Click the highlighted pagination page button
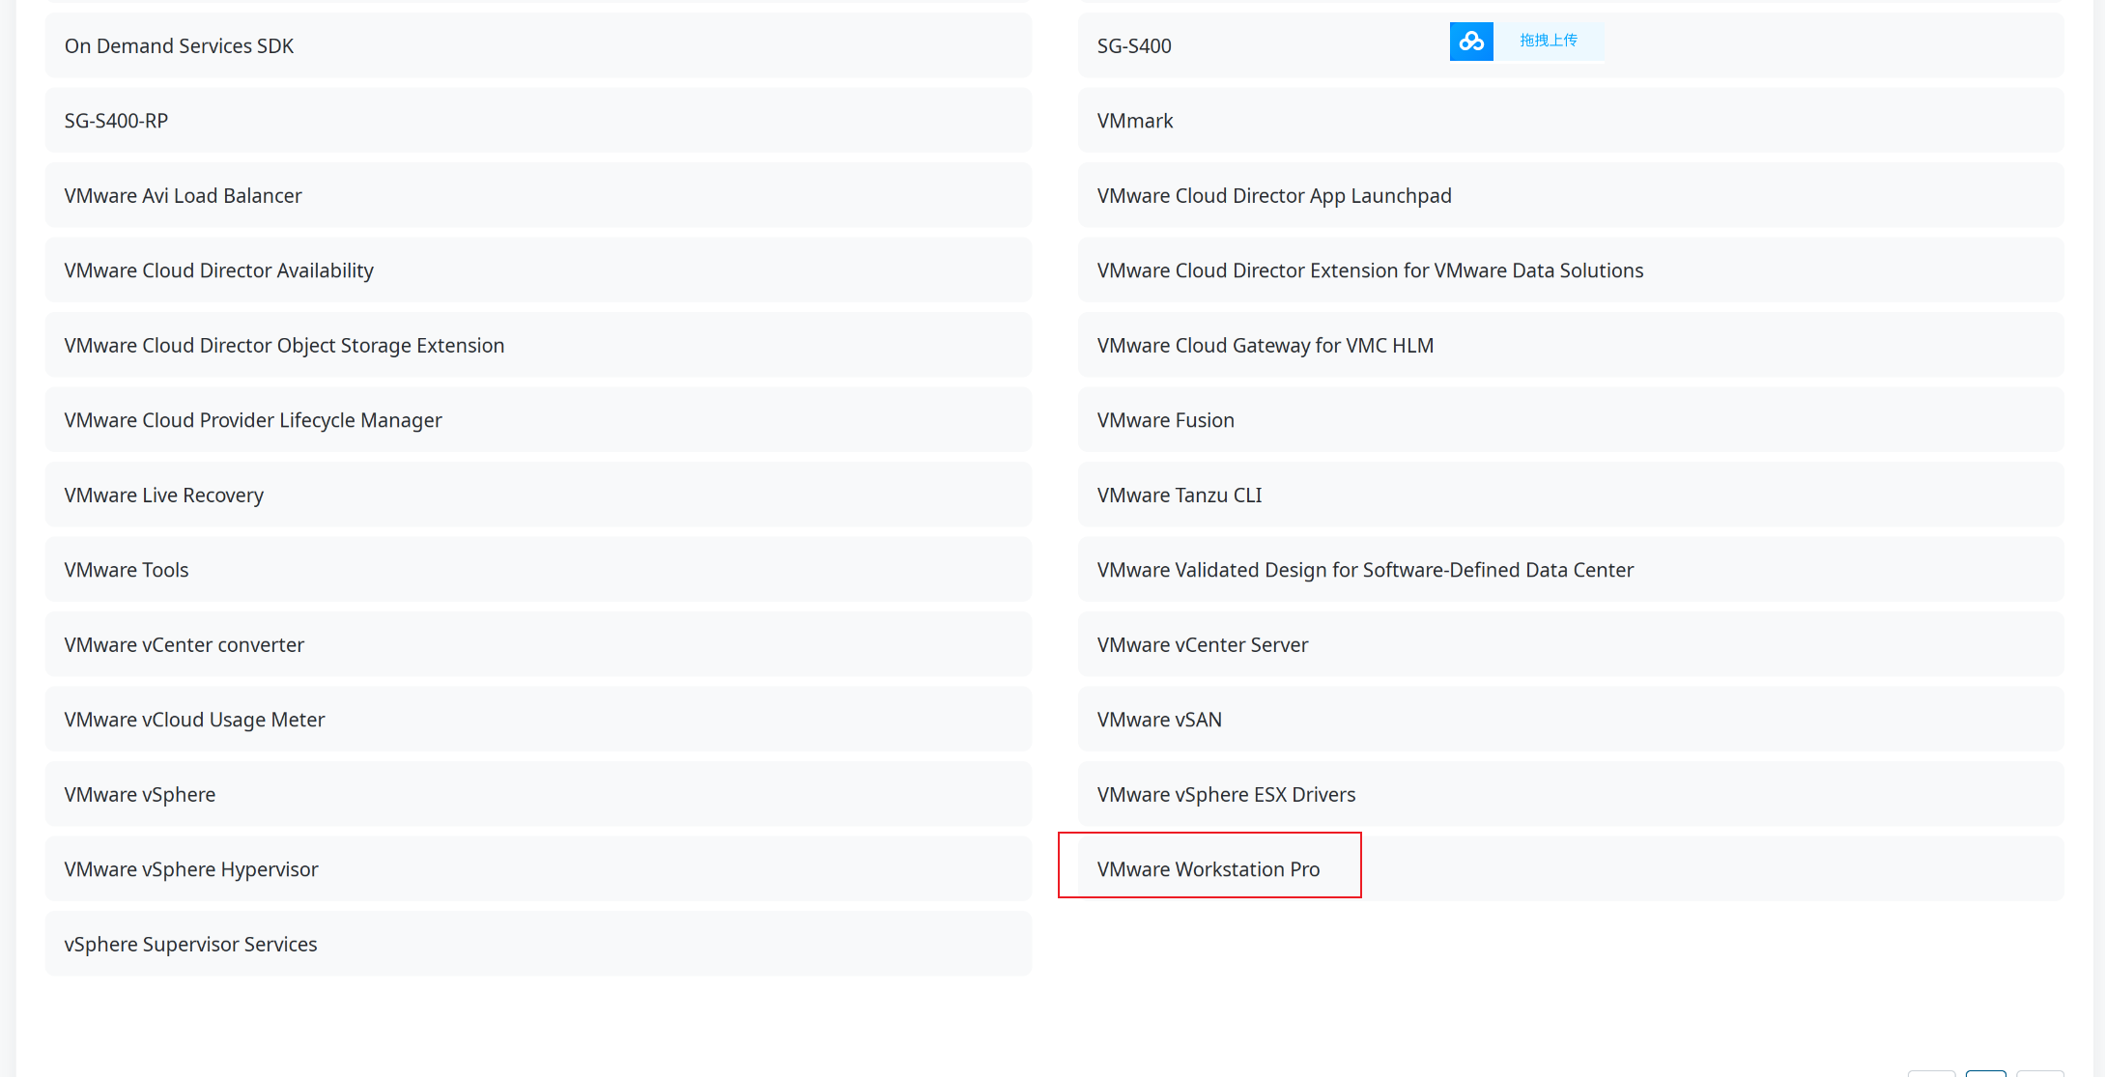 point(1986,1074)
